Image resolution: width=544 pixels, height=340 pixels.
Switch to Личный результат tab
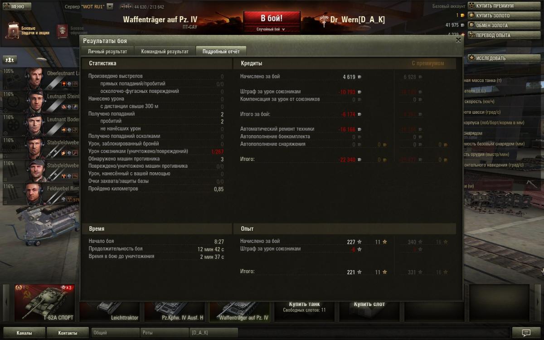pos(107,51)
